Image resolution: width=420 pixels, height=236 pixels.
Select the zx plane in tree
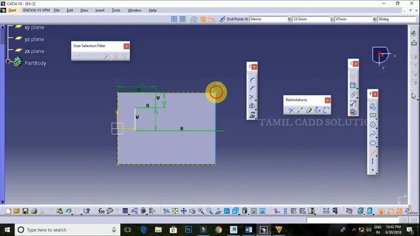pos(34,51)
